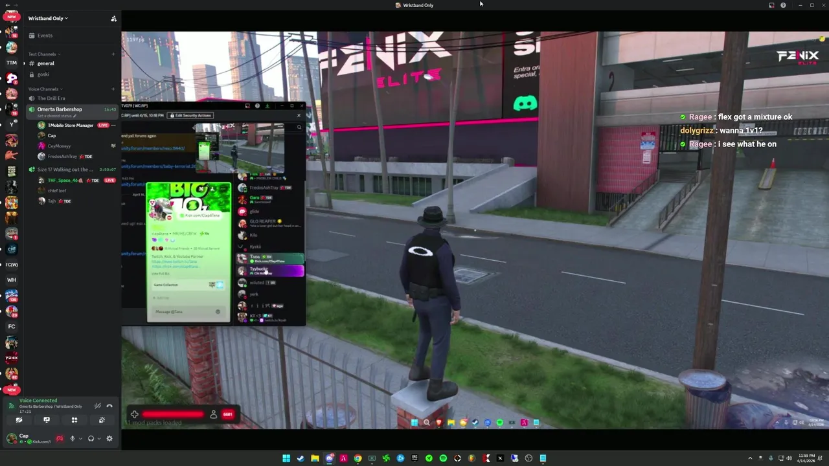Switch to Discord in the taskbar
This screenshot has height=466, width=829.
[329, 458]
